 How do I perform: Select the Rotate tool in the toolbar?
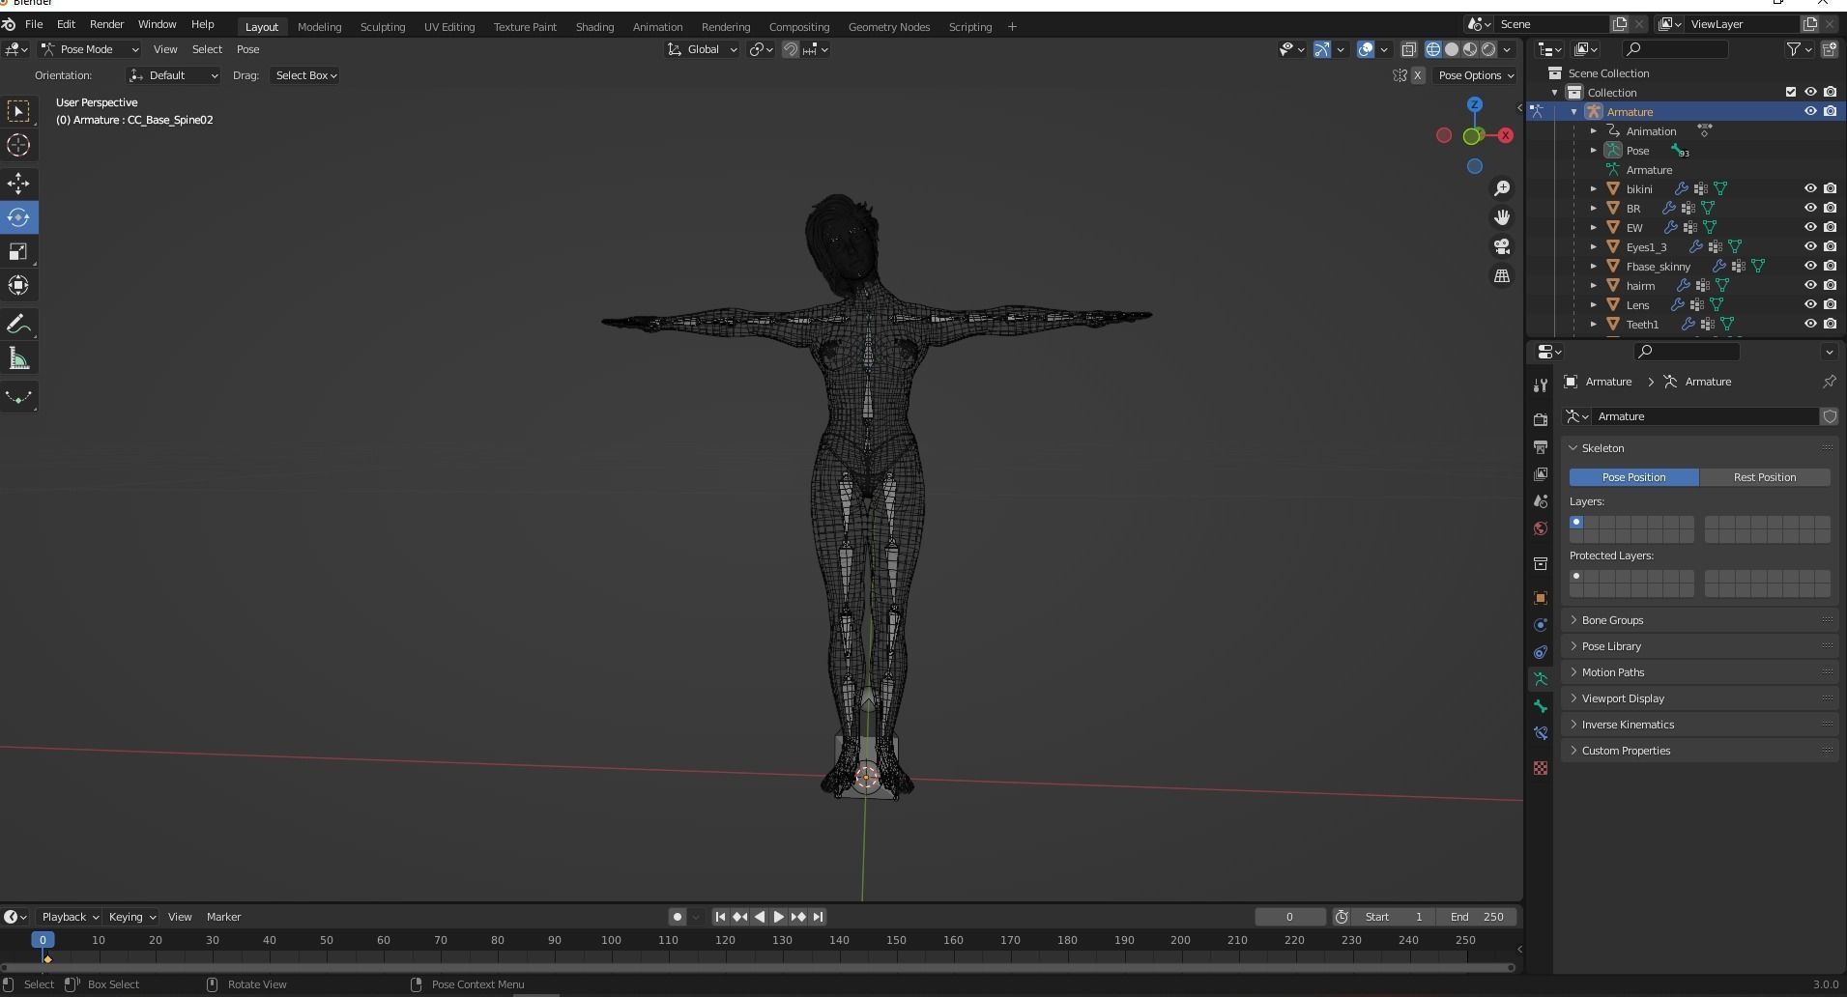[x=18, y=217]
